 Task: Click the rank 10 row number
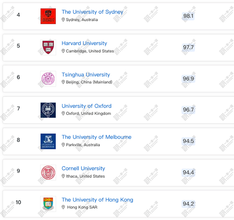pyautogui.click(x=18, y=202)
